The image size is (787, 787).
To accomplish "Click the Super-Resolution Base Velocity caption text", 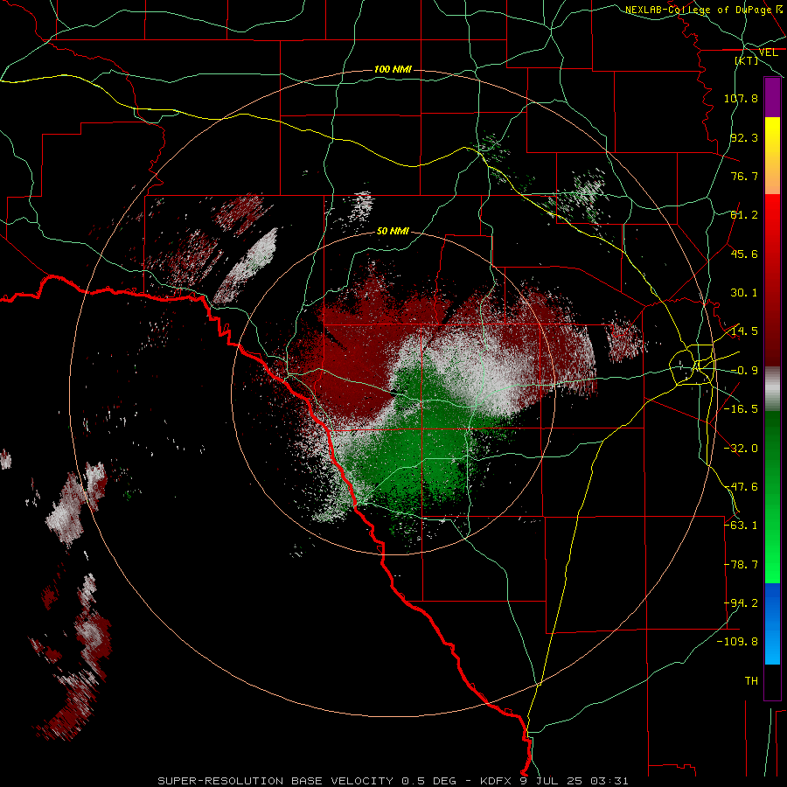I will [393, 781].
